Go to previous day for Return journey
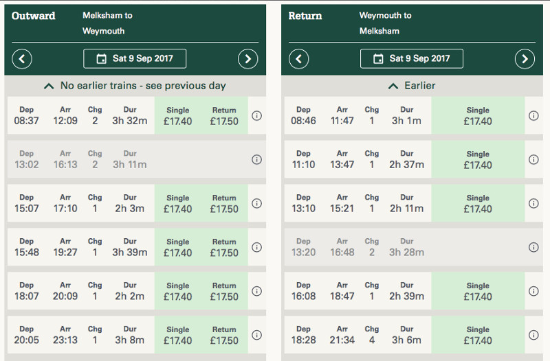 [x=298, y=59]
